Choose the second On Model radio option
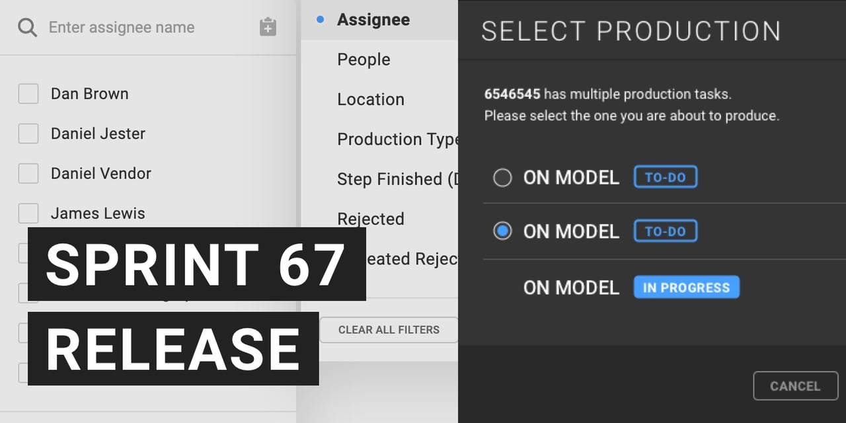This screenshot has height=423, width=846. click(503, 231)
